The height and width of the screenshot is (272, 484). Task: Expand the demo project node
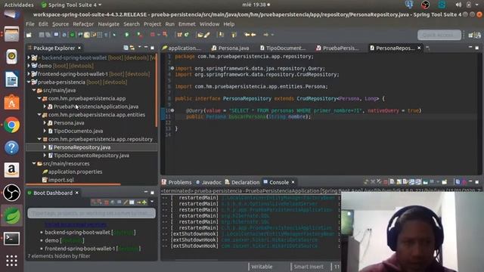[x=29, y=66]
